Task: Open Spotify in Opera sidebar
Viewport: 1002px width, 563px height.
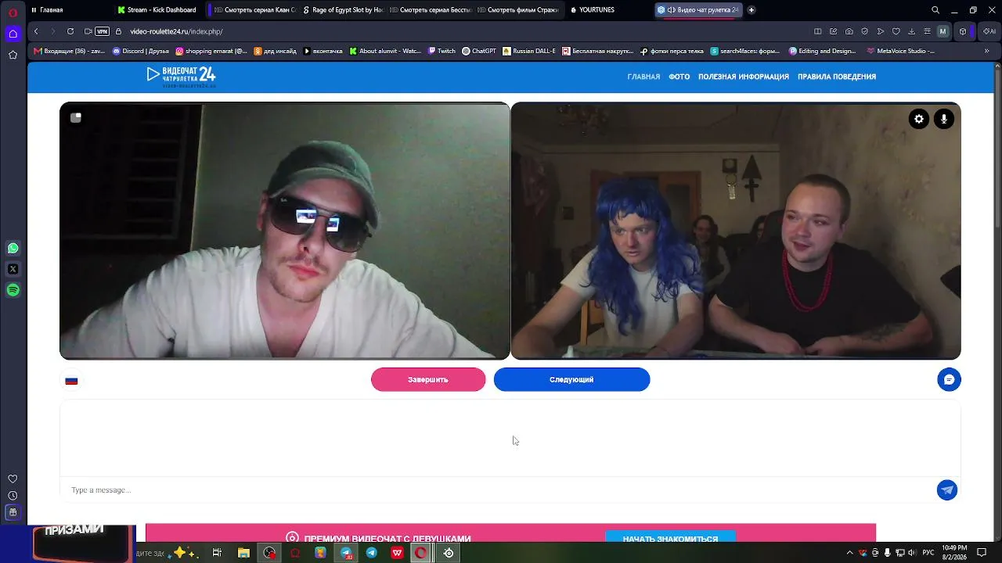Action: pyautogui.click(x=13, y=290)
